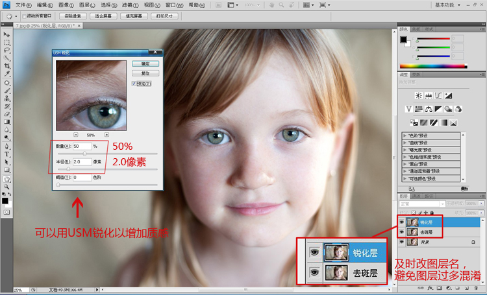Select the Eyedropper tool
487x295 pixels.
[6, 74]
